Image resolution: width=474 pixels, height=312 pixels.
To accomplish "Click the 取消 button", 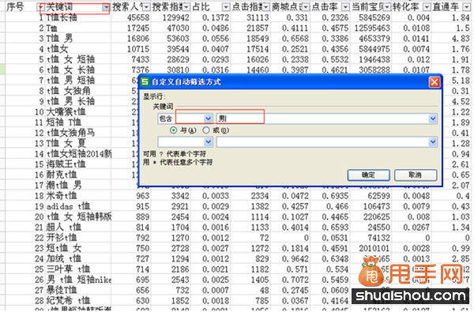I will tap(416, 175).
